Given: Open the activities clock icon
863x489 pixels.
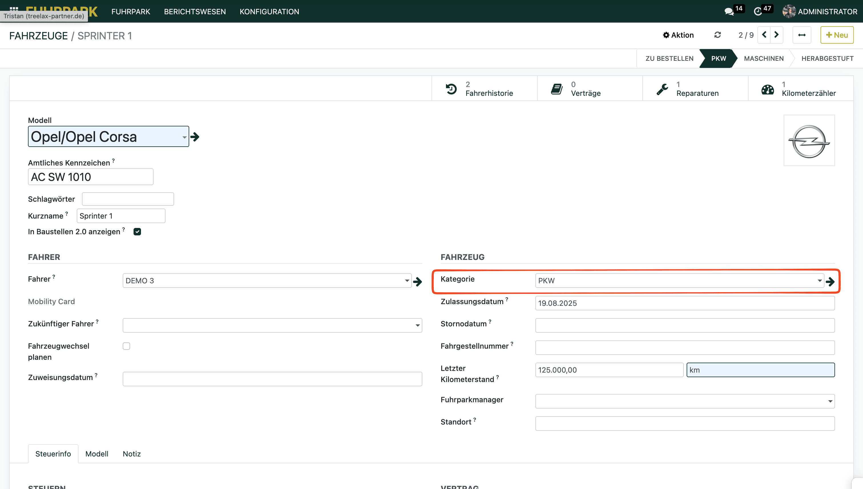Looking at the screenshot, I should coord(758,12).
